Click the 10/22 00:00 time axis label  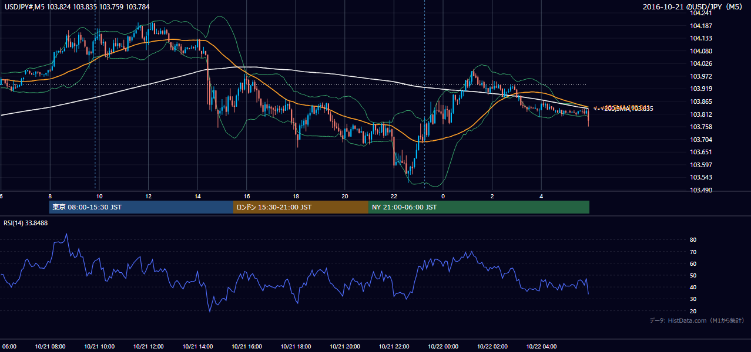pyautogui.click(x=443, y=347)
